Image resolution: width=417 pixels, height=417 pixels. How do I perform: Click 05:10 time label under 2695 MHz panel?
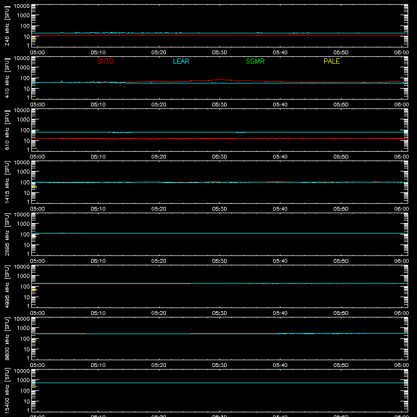tap(98, 261)
